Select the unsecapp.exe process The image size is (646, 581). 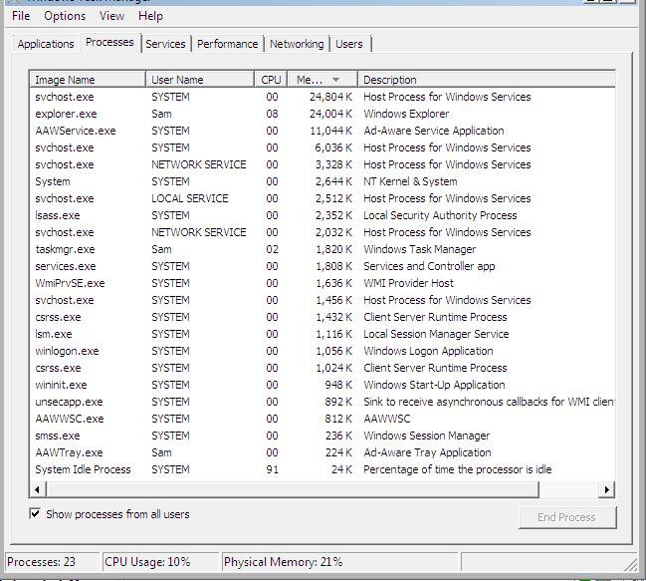tap(323, 402)
